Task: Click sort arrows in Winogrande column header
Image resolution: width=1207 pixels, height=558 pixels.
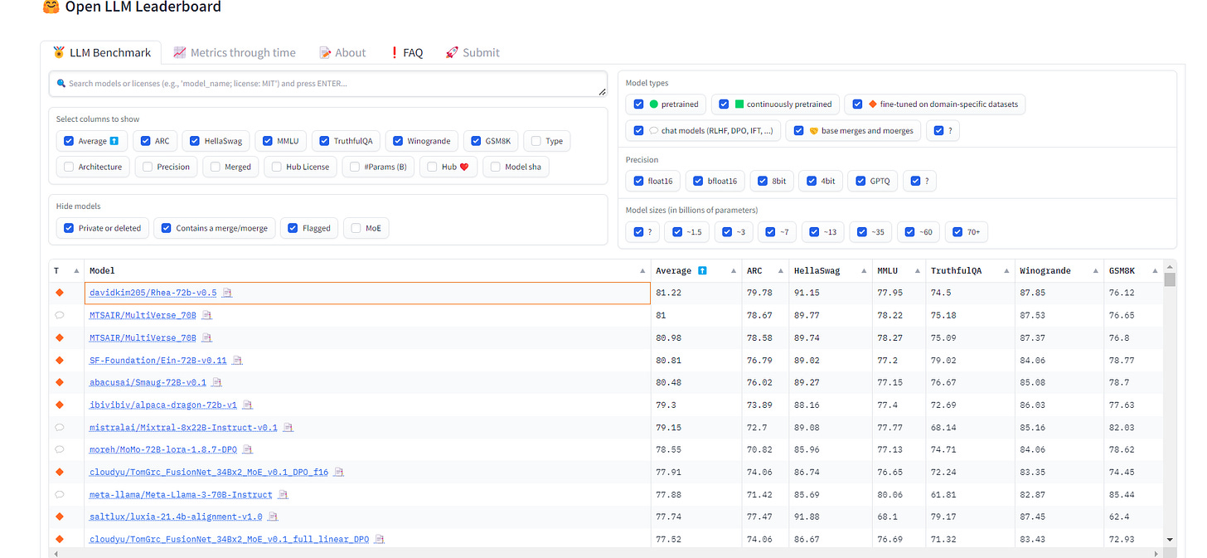Action: [1096, 270]
